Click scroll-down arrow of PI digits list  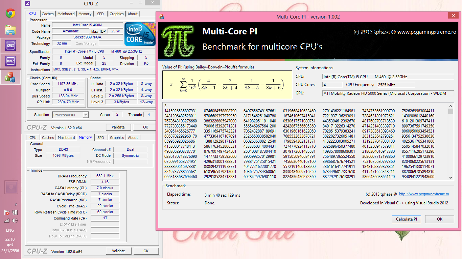pyautogui.click(x=451, y=178)
